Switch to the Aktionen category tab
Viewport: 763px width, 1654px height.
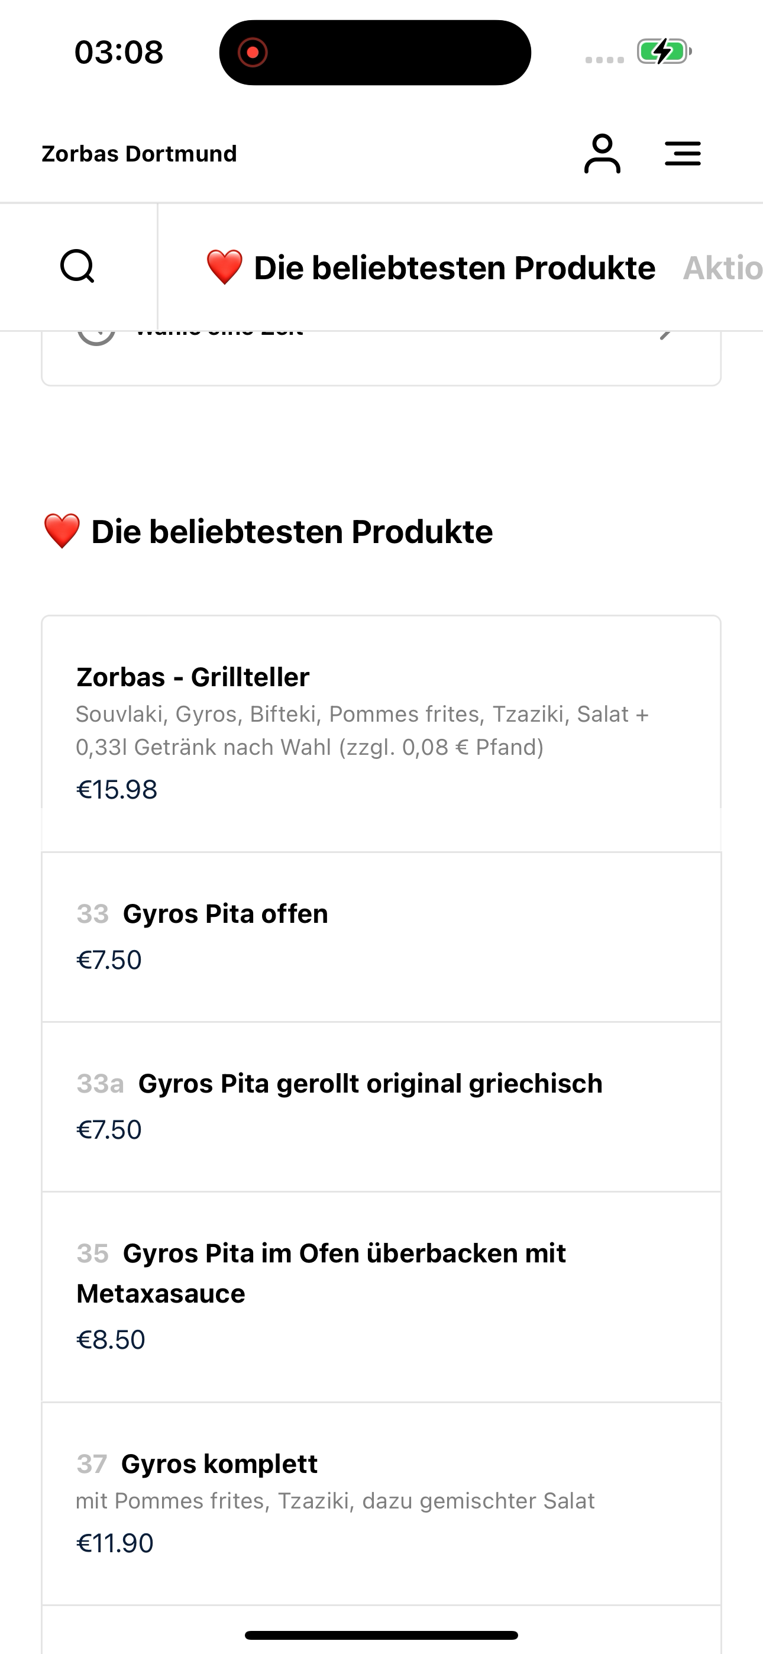click(x=722, y=268)
